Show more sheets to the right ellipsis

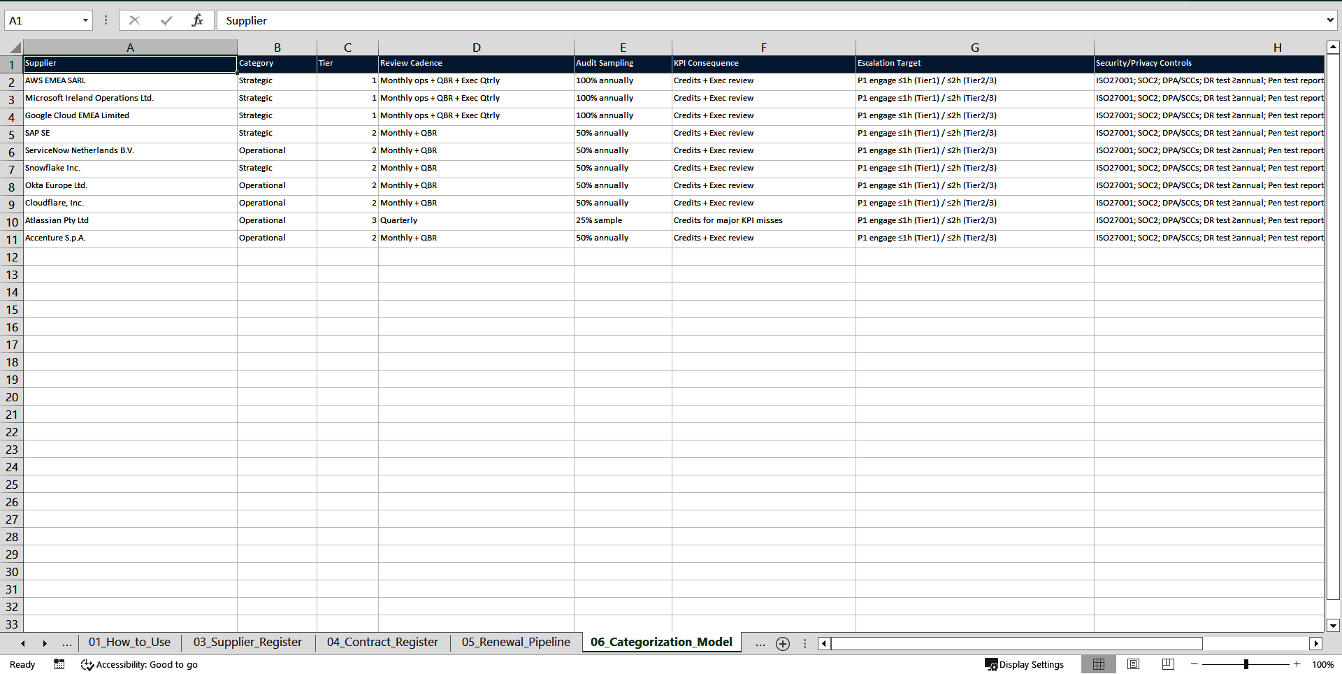coord(760,643)
